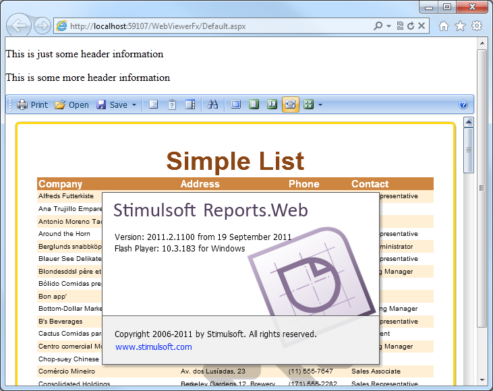
Task: Click browser page scrollbar up arrow
Action: pyautogui.click(x=482, y=42)
